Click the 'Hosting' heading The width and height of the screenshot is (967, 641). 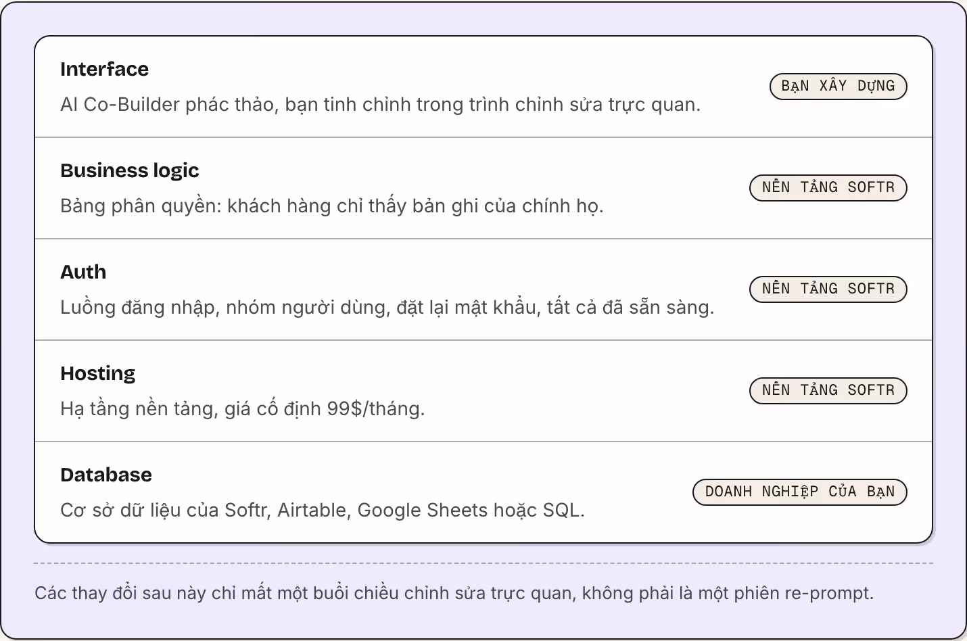98,373
